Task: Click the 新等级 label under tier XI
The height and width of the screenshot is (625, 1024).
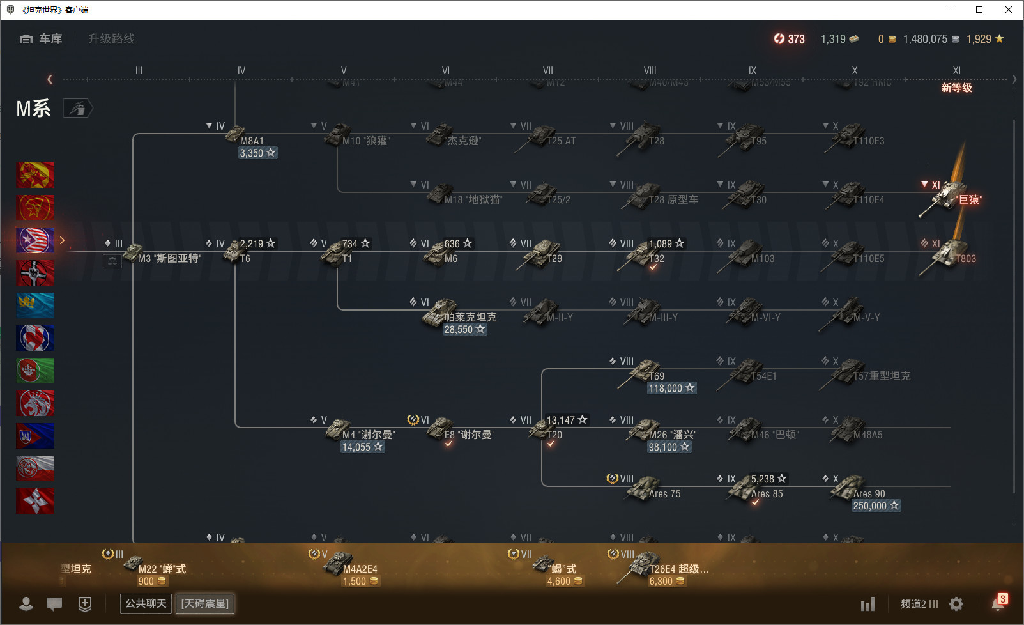Action: tap(957, 88)
